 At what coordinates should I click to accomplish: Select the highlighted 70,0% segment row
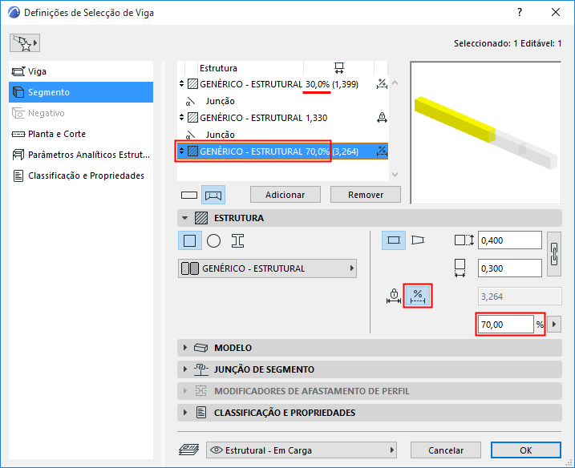point(282,151)
